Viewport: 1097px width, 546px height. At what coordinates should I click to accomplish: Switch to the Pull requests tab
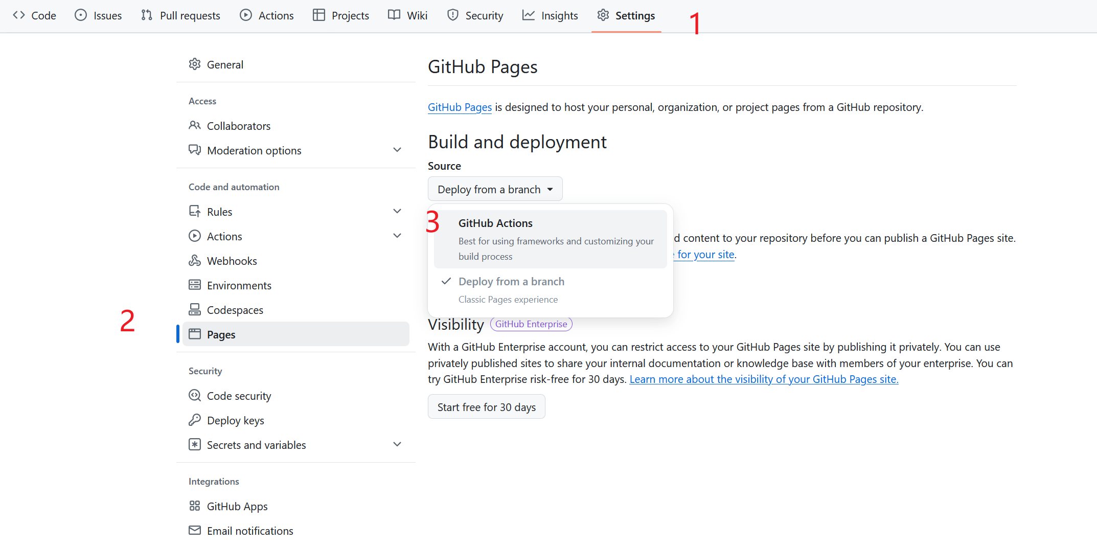[x=181, y=16]
